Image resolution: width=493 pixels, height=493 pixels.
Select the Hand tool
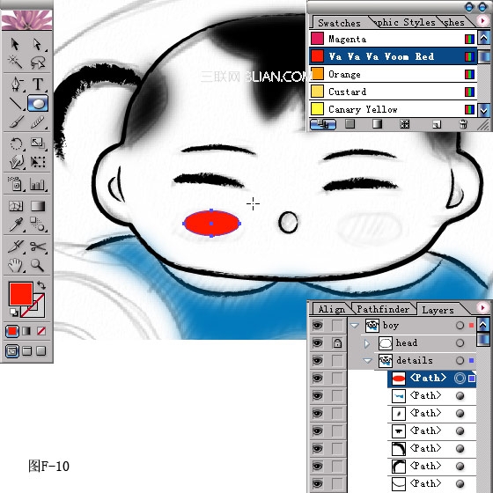click(x=16, y=265)
